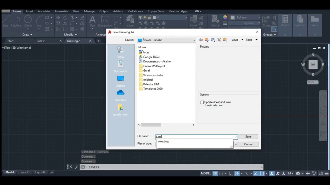Switch to the Layout2 tab

(x=40, y=172)
